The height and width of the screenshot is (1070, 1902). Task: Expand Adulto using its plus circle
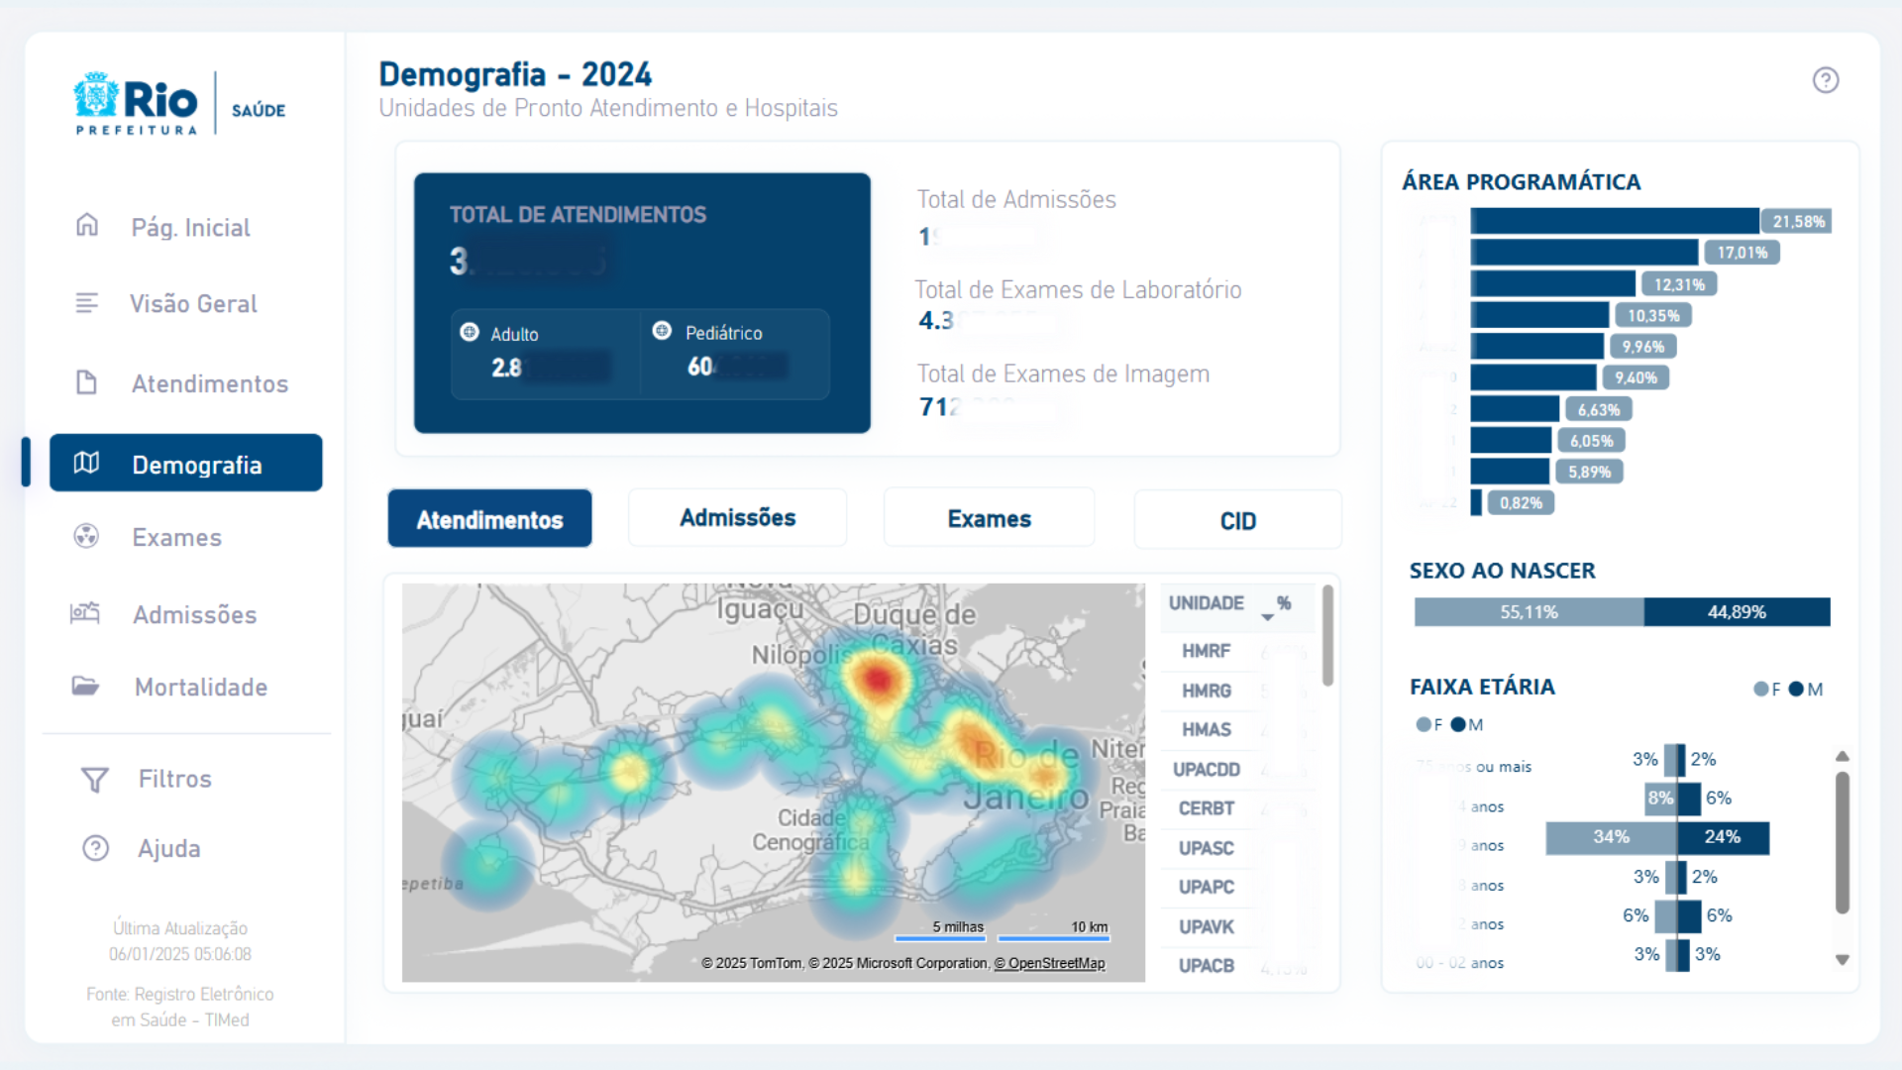coord(470,332)
